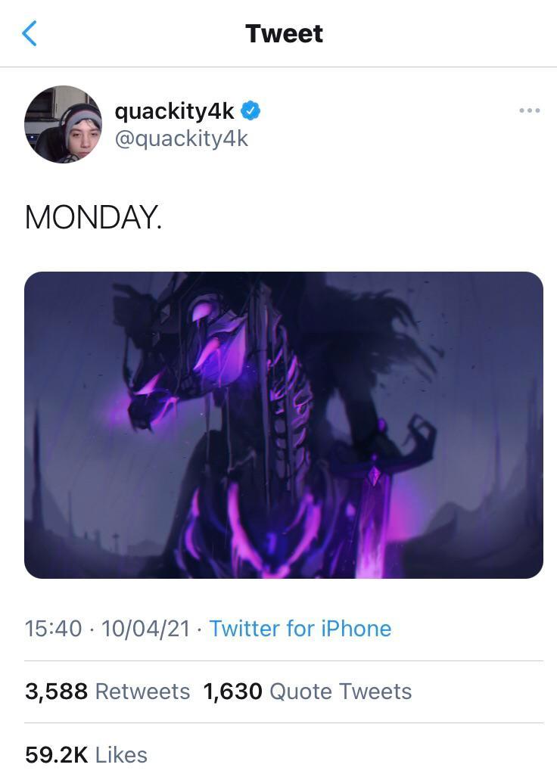557x777 pixels.
Task: Open the Twitter for iPhone link
Action: (x=300, y=628)
